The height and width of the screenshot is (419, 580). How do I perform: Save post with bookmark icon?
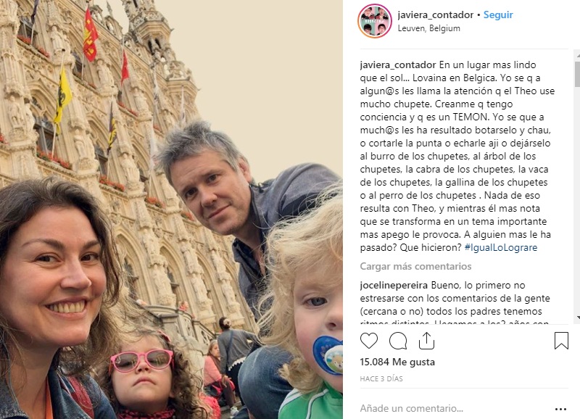561,341
